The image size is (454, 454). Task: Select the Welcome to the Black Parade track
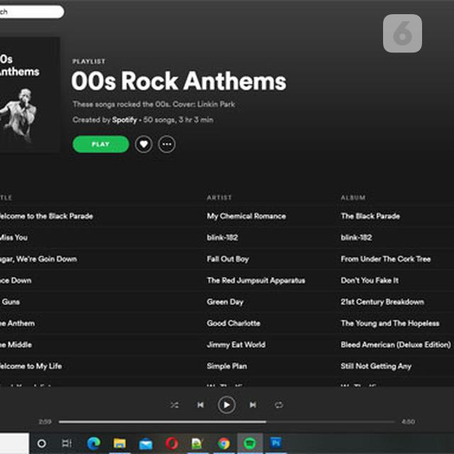tap(46, 216)
